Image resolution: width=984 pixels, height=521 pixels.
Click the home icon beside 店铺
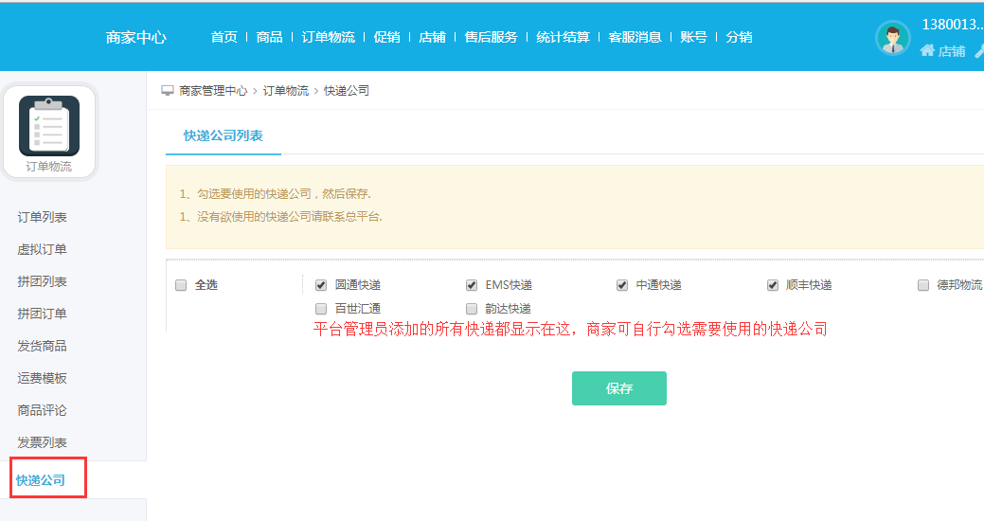point(927,51)
